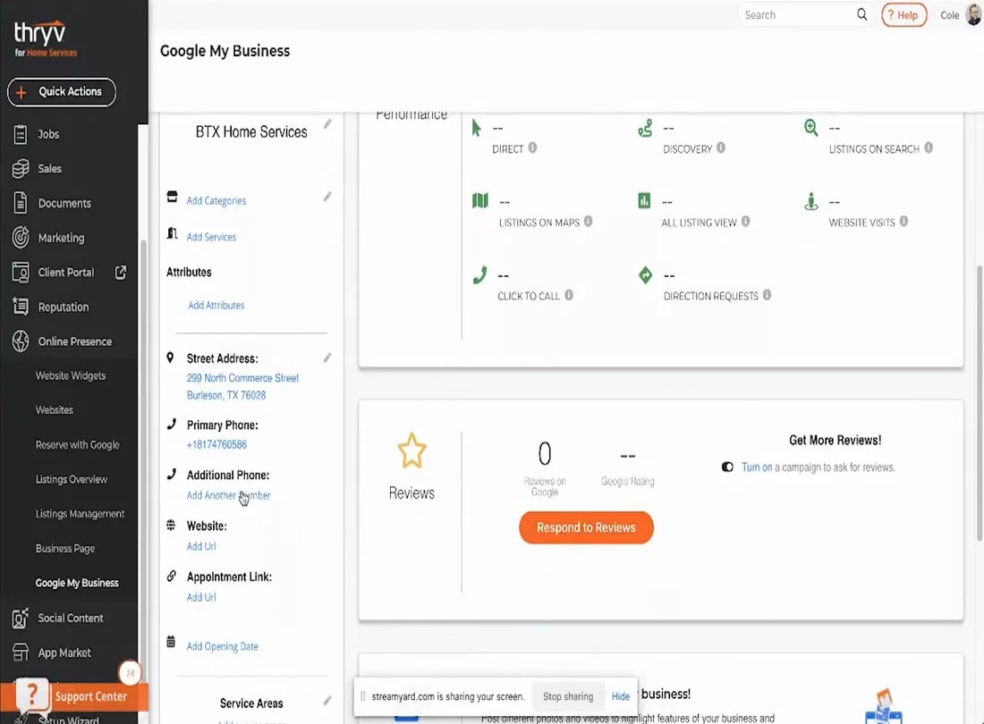The width and height of the screenshot is (984, 724).
Task: Click the Social Content sidebar icon
Action: click(x=20, y=618)
